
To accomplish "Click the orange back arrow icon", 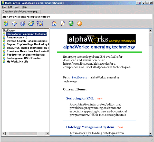I will (x=79, y=24).
